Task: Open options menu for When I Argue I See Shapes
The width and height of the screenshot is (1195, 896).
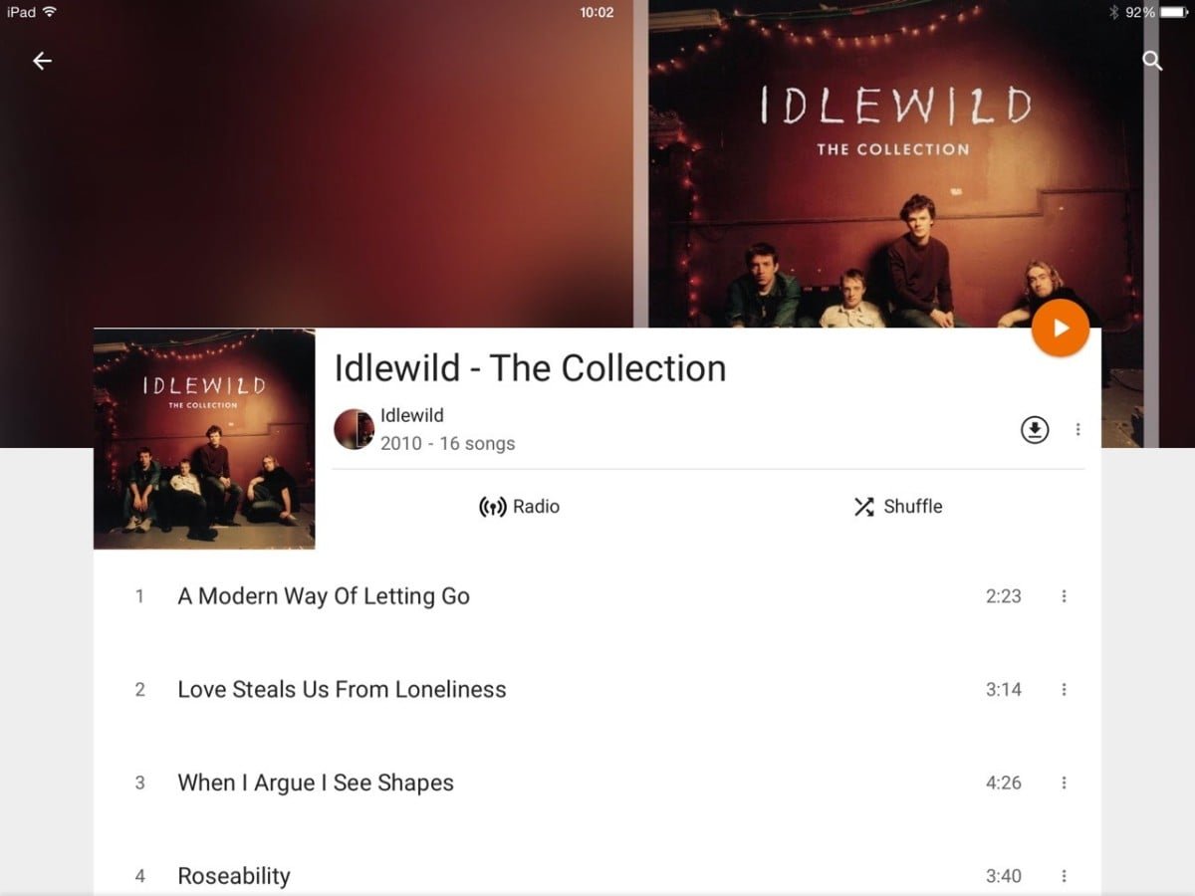Action: tap(1064, 784)
